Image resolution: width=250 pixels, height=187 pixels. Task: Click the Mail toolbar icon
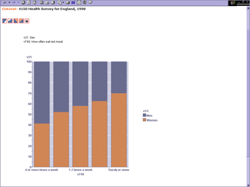click(x=60, y=2)
